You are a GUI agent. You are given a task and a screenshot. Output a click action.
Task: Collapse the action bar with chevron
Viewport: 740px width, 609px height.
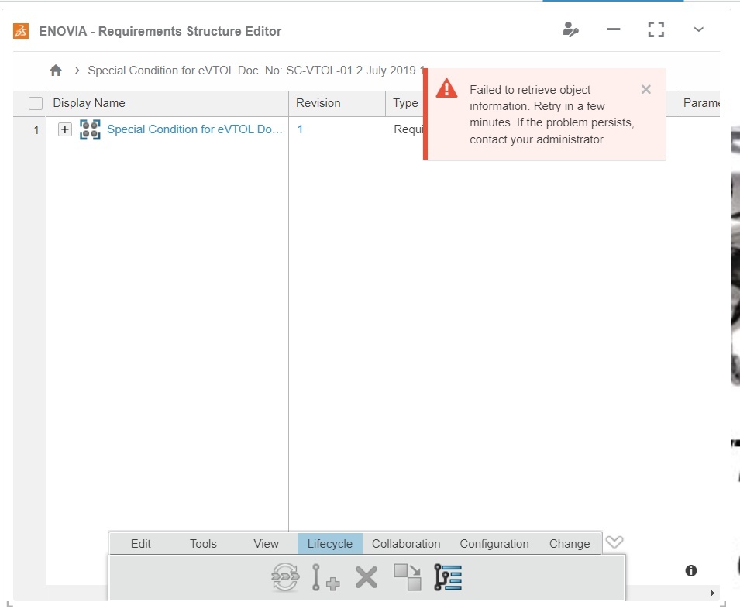pyautogui.click(x=614, y=542)
